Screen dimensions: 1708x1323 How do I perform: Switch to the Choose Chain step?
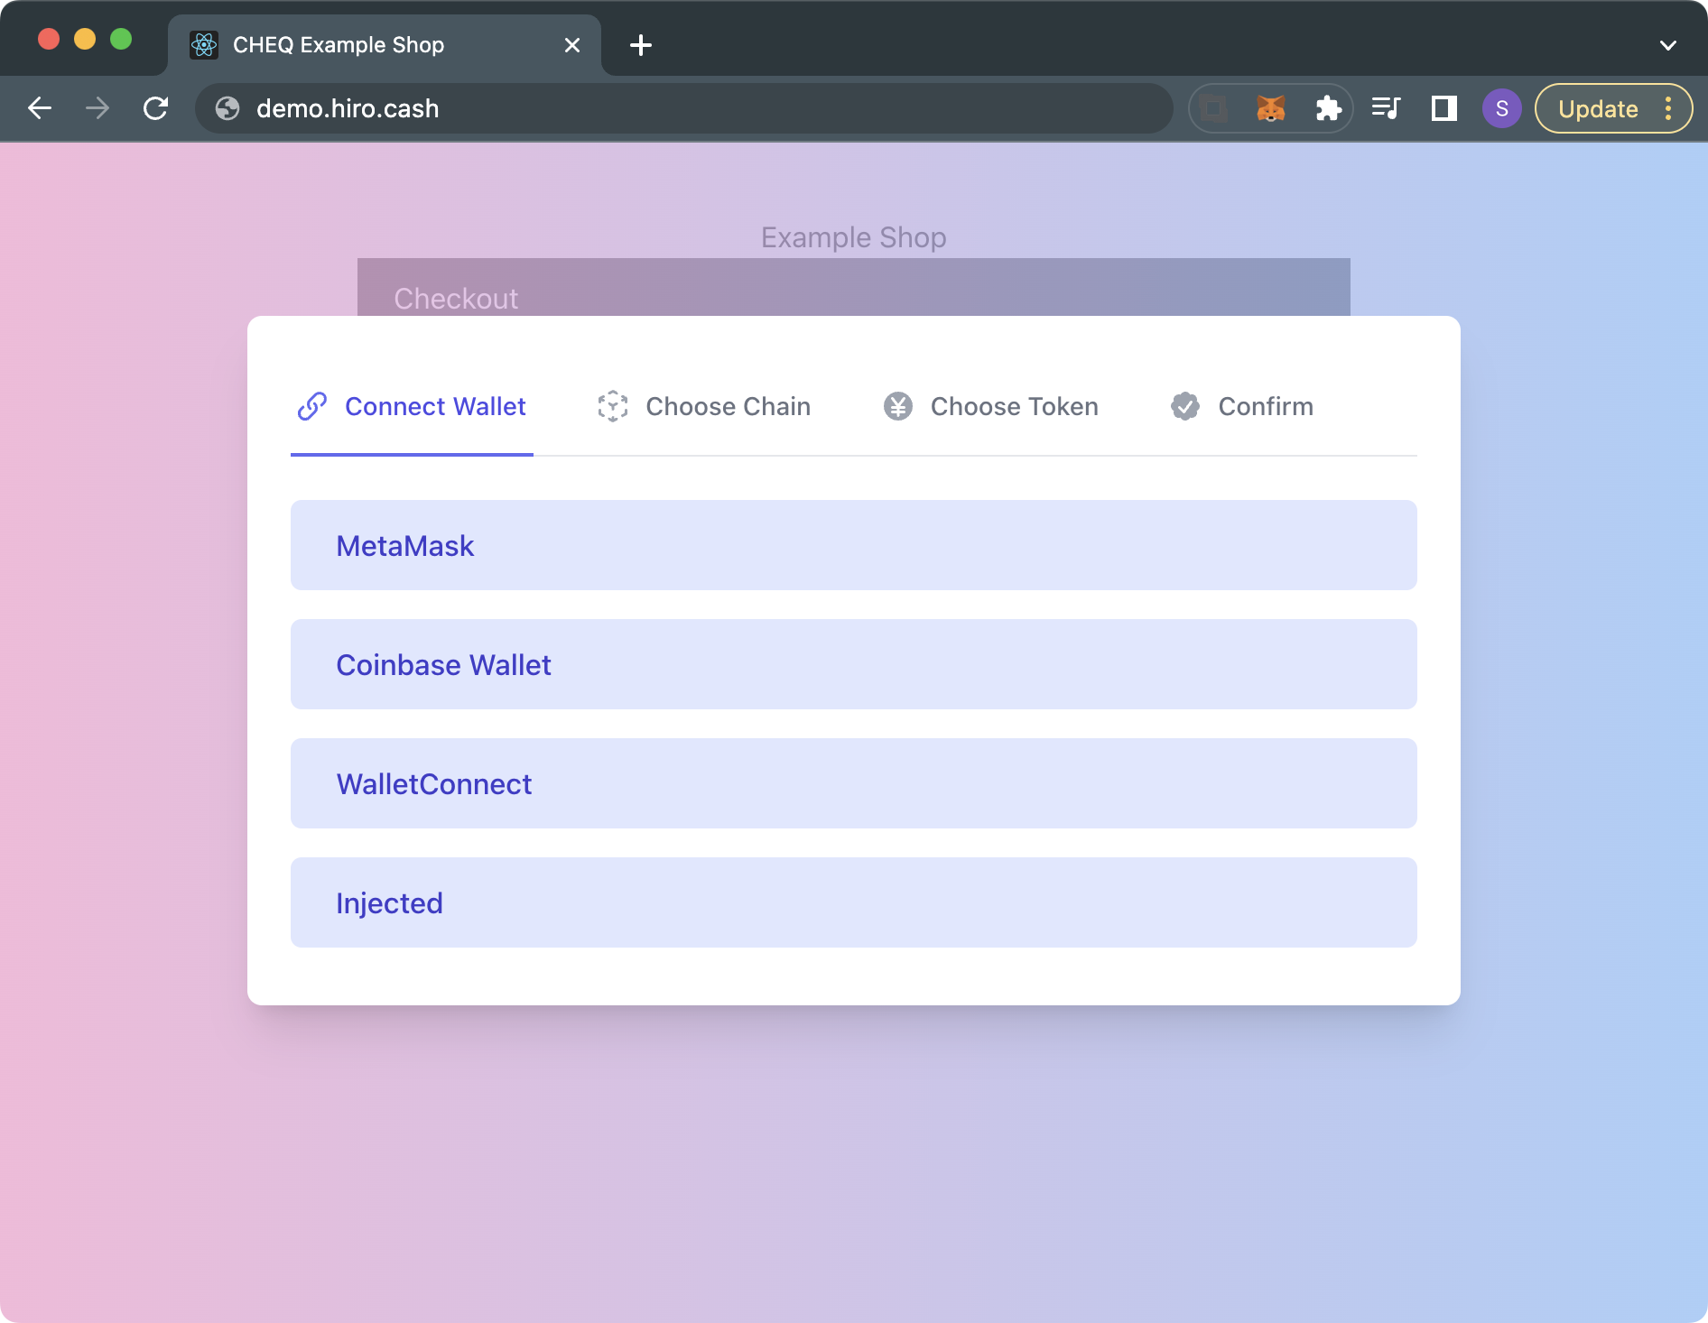tap(704, 407)
